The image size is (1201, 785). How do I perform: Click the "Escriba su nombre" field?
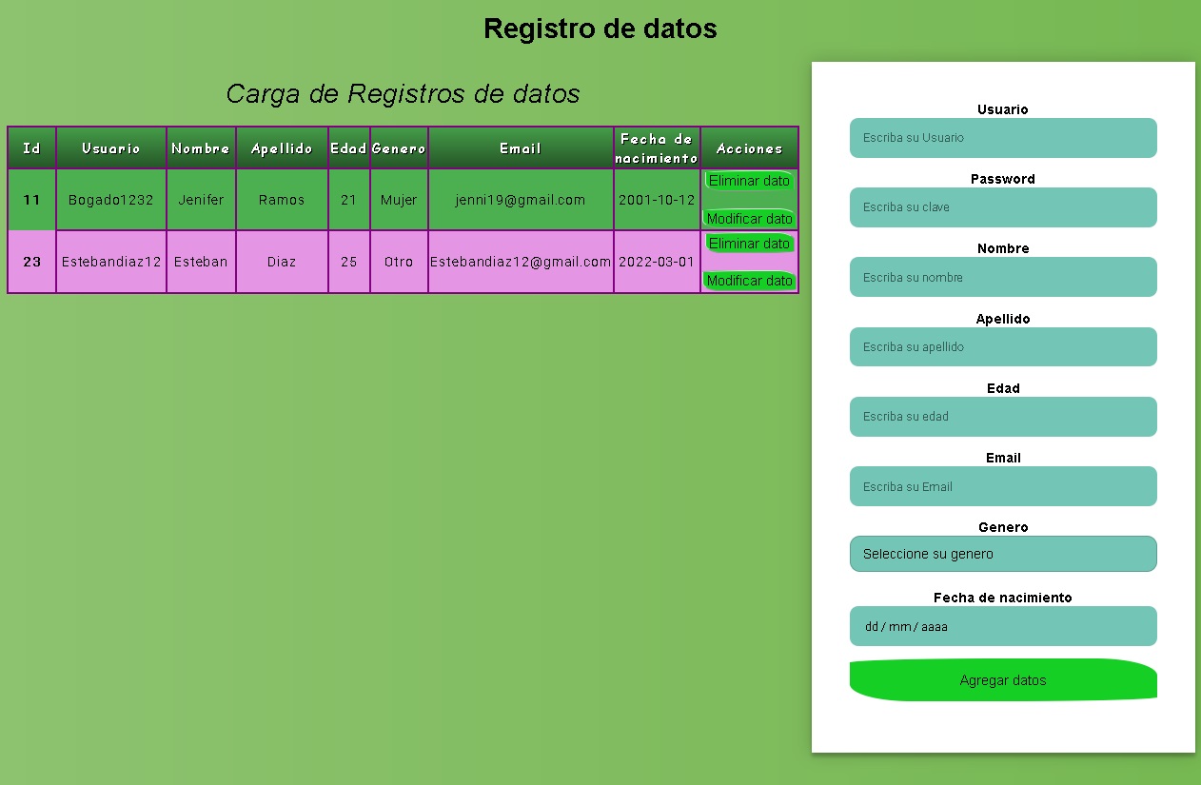[x=1002, y=277]
